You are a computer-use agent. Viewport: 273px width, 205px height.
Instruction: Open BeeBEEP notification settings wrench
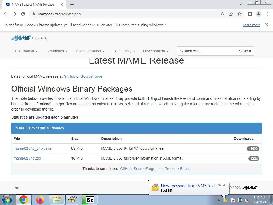(219, 185)
